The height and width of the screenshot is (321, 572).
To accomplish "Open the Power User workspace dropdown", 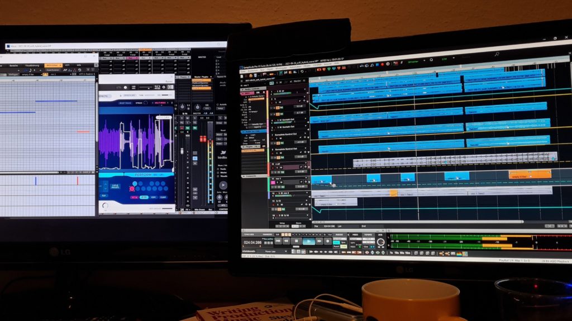I will [272, 251].
